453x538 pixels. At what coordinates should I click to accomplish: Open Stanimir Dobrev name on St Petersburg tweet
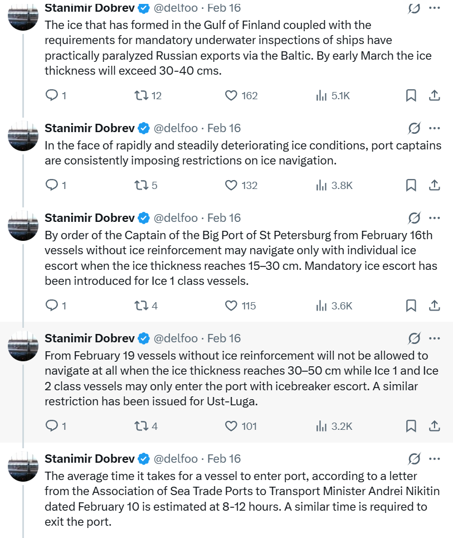[89, 218]
